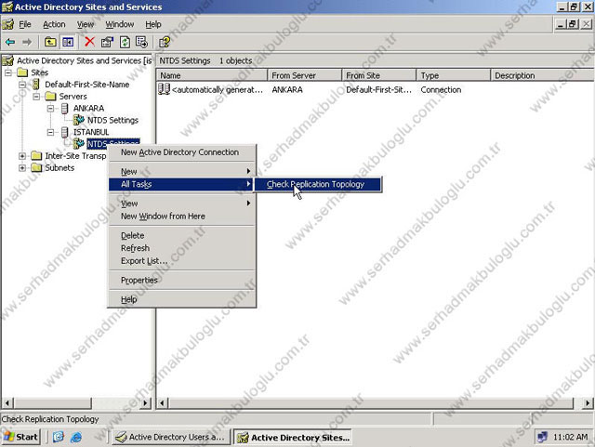Click the Inter-Site Transports folder icon
The image size is (595, 447).
36,155
